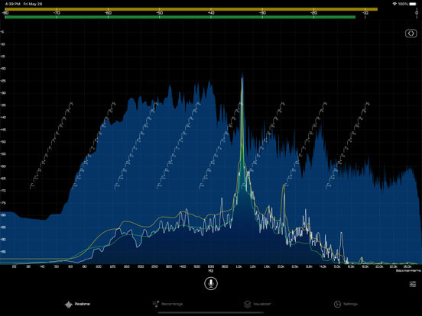422x316 pixels.
Task: Click the Blackman-Harris window label
Action: [x=408, y=271]
